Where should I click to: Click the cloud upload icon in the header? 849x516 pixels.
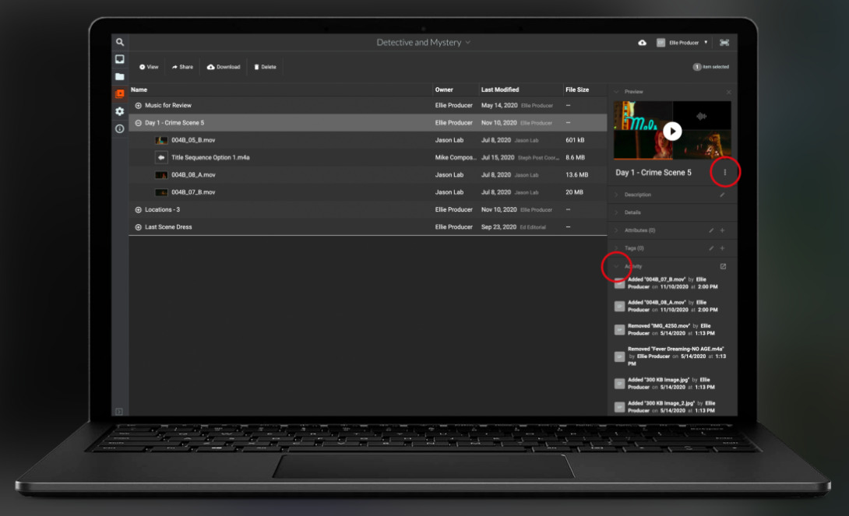[x=642, y=43]
